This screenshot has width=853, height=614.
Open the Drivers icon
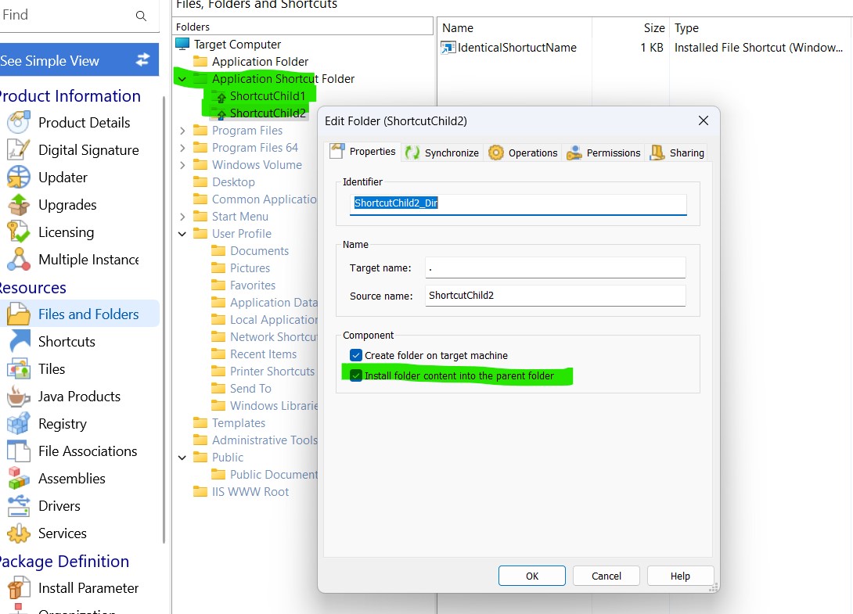(18, 506)
